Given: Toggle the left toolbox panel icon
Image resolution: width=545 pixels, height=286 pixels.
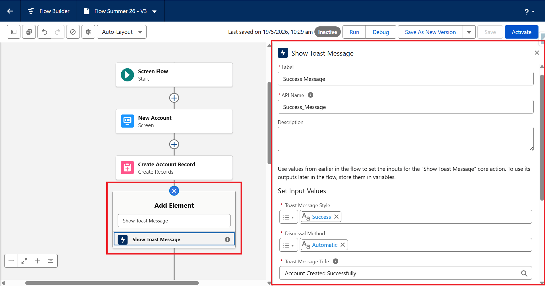Looking at the screenshot, I should coord(14,32).
